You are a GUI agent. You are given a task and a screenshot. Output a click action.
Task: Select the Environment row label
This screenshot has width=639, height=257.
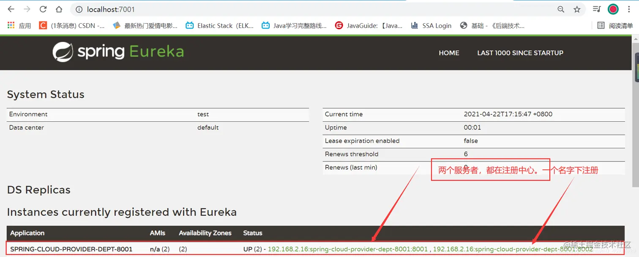pyautogui.click(x=28, y=114)
